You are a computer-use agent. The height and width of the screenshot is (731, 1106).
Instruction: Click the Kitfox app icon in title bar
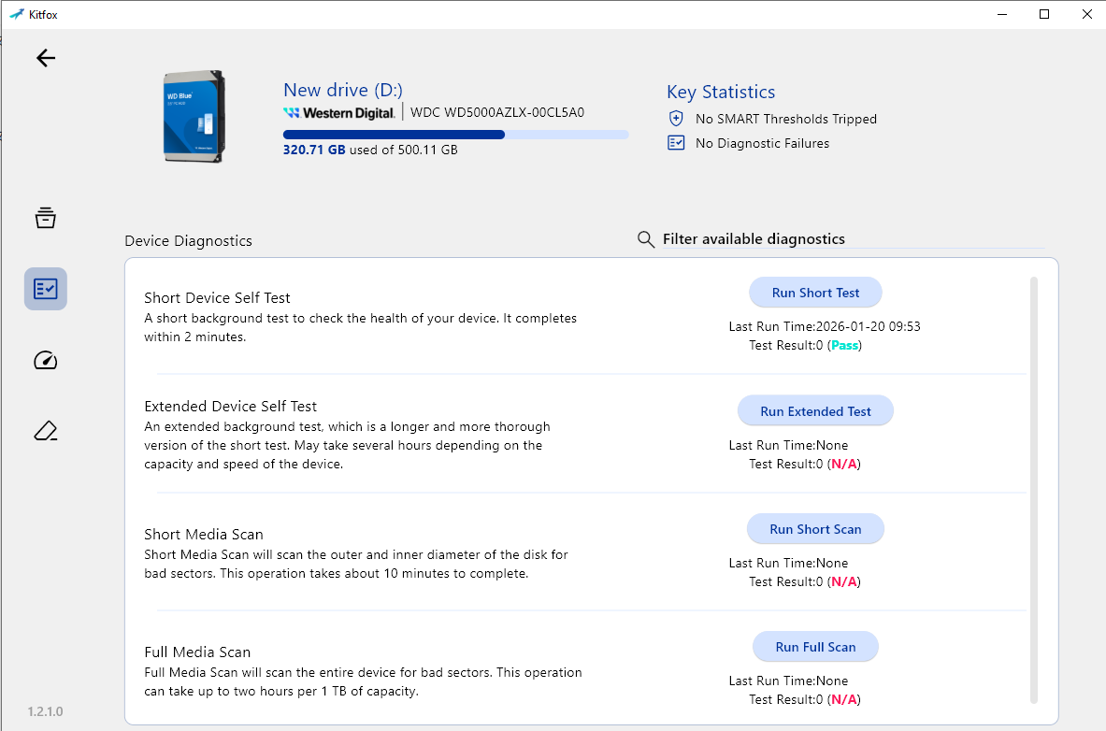(x=16, y=14)
